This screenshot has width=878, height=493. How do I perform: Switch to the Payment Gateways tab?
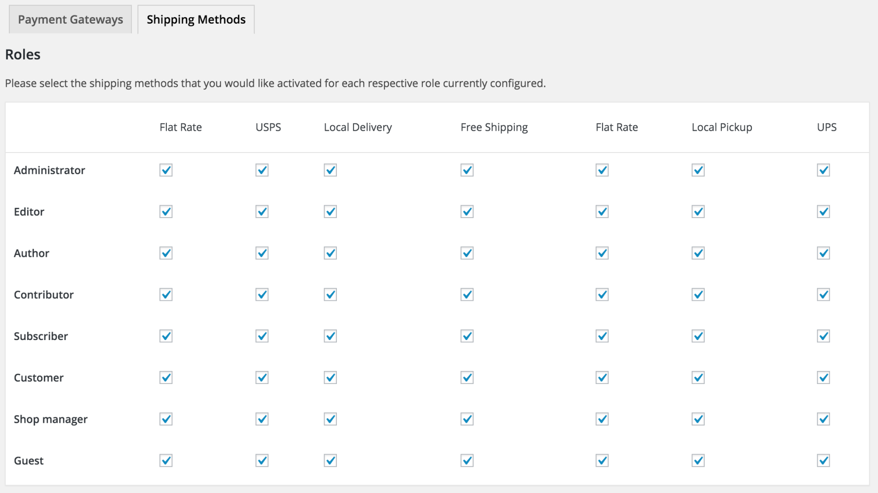[x=70, y=19]
